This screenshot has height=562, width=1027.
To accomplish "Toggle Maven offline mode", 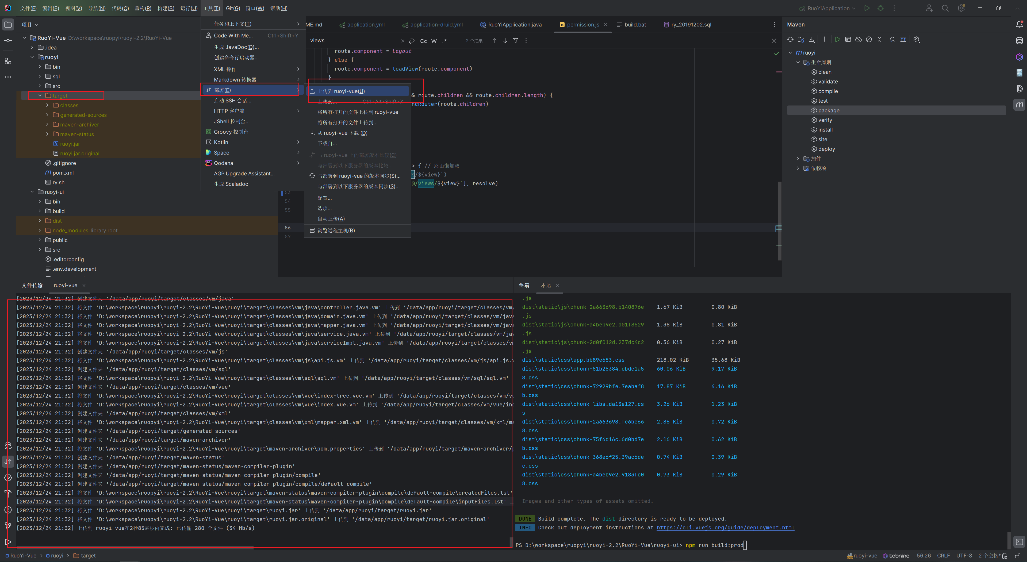I will coord(858,40).
